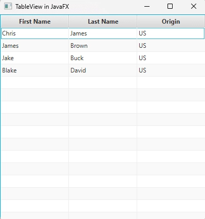Screen dimensions: 205x219
Task: Select the Buck last name cell
Action: (x=103, y=58)
